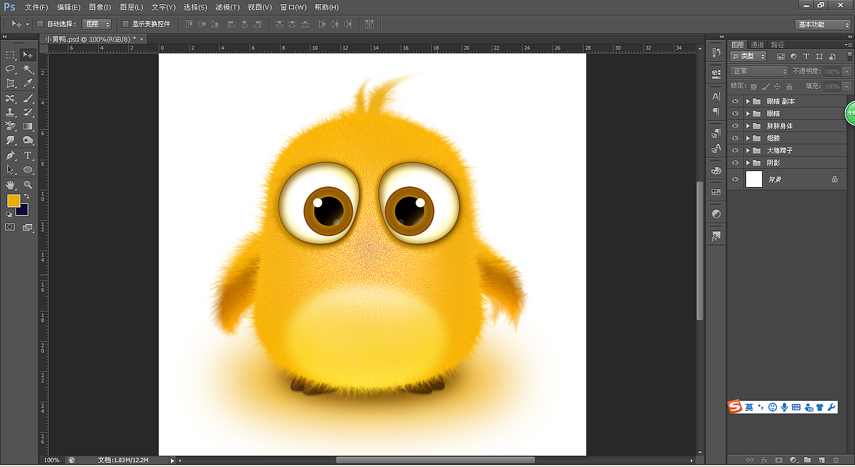The image size is (855, 467).
Task: Click the background dark navy color swatch
Action: [23, 211]
